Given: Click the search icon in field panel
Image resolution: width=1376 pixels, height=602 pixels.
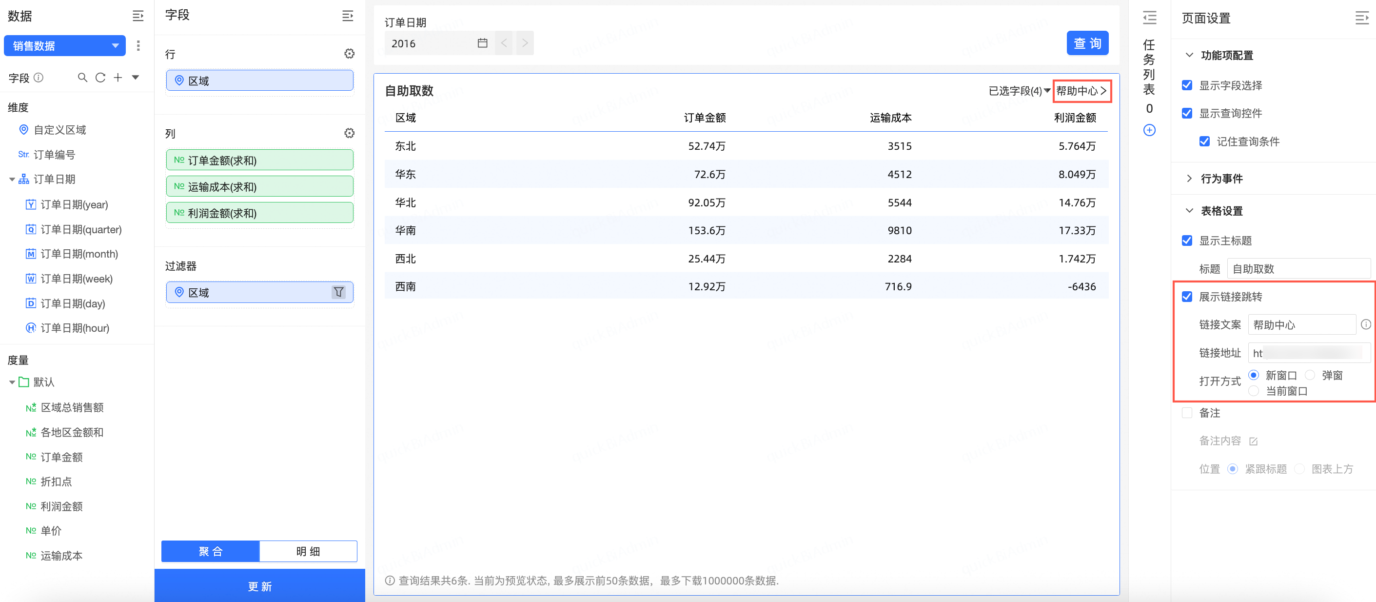Looking at the screenshot, I should coord(82,78).
